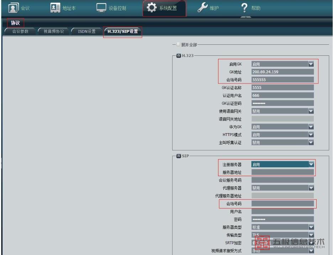The width and height of the screenshot is (333, 255).
Task: Open the 地址本 address book icon
Action: 55,8
